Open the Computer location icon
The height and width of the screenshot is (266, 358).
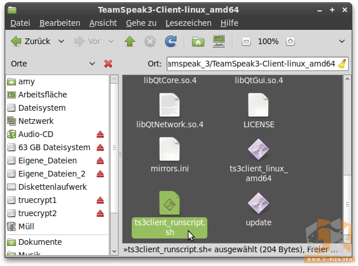point(219,41)
